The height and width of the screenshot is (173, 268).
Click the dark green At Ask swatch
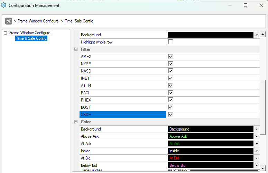click(x=210, y=144)
